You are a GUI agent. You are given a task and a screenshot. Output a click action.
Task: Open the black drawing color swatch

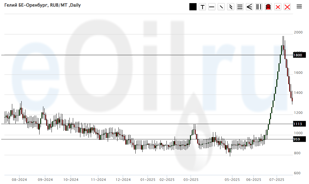193,7
